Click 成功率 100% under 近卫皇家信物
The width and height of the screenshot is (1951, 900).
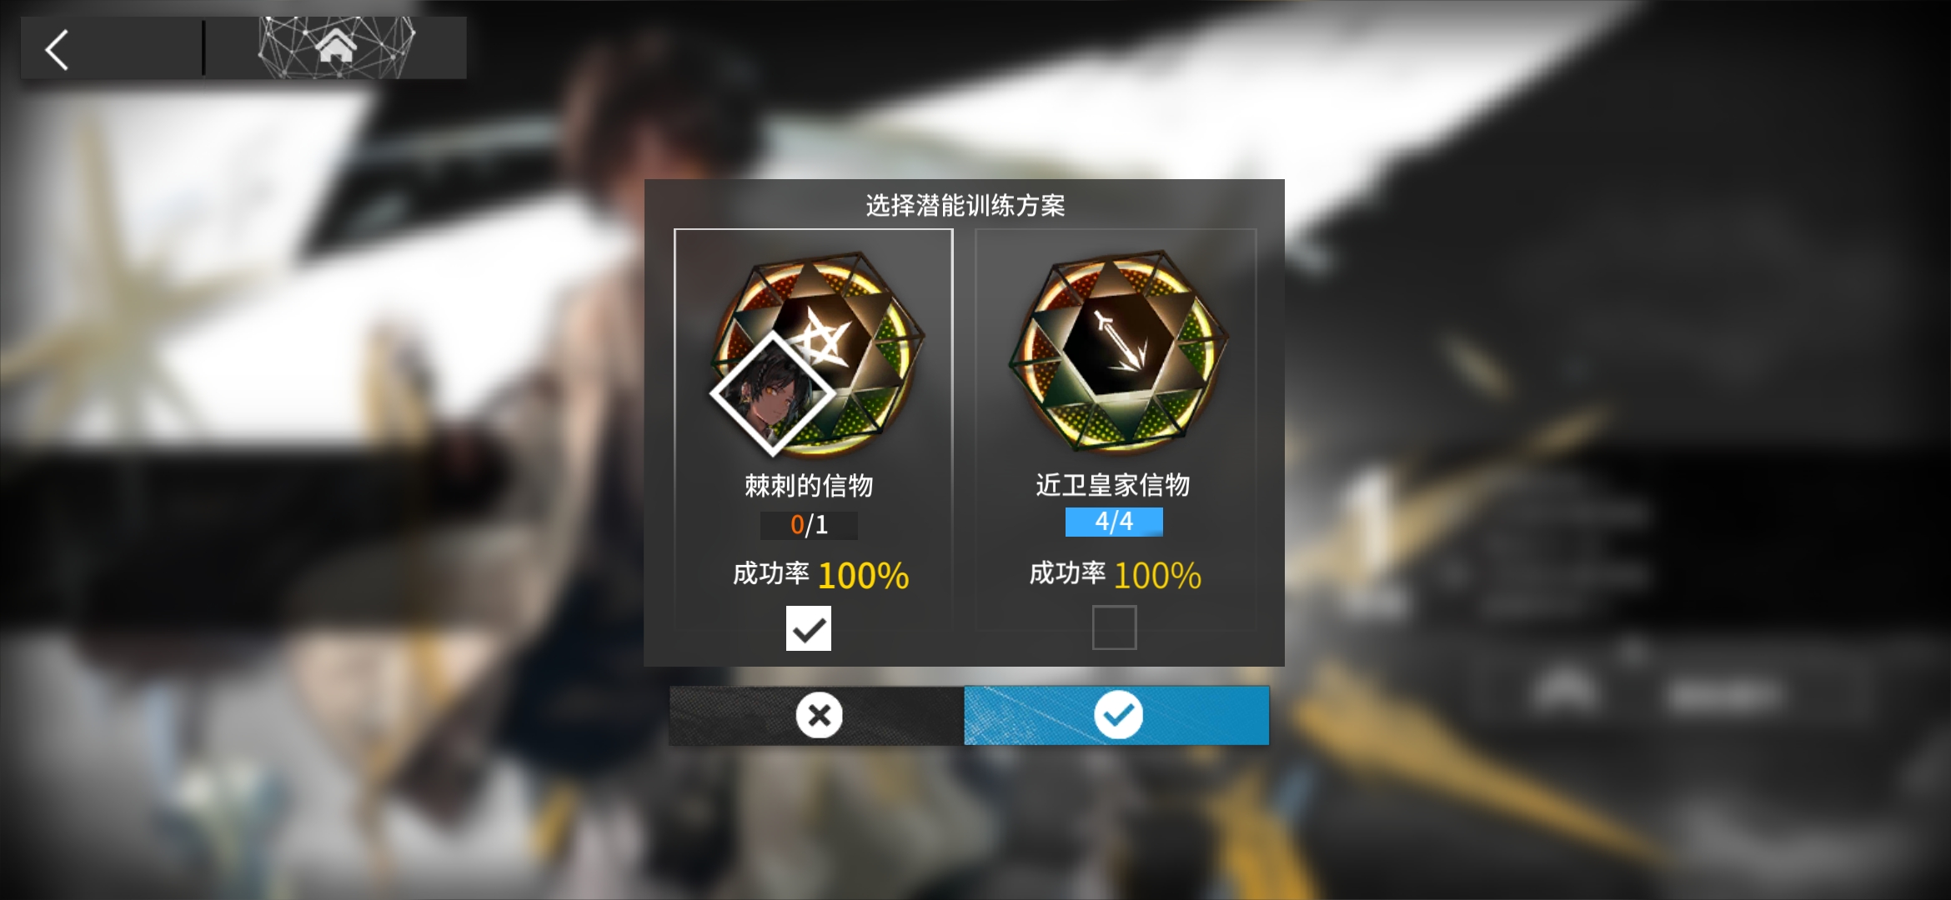point(1116,575)
